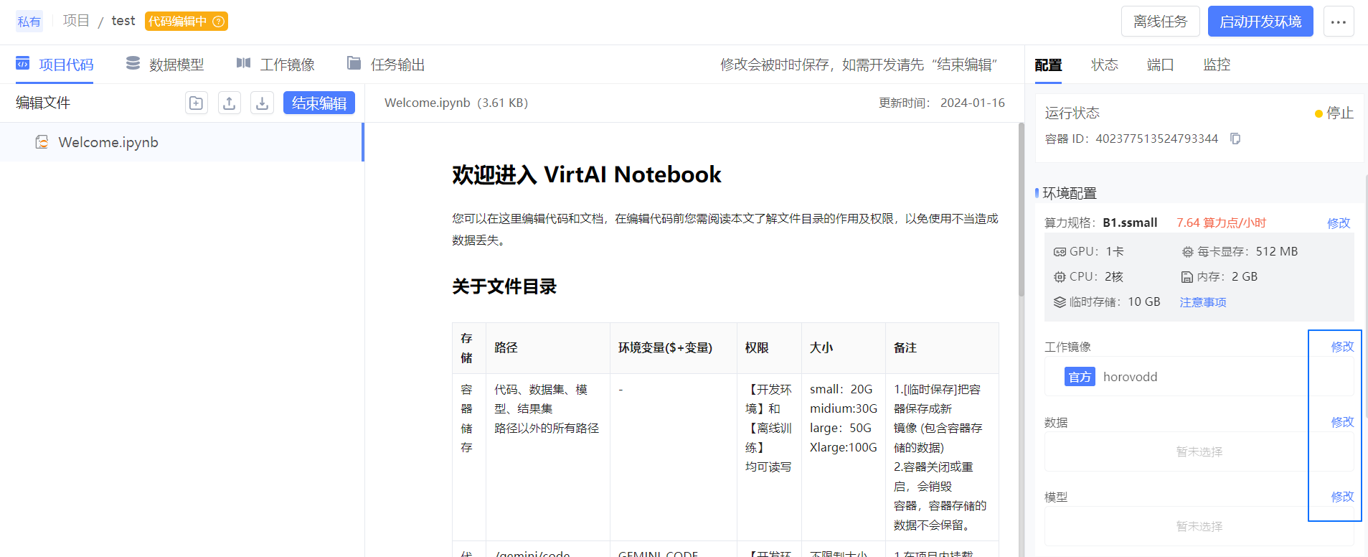Select the 监控 tab
This screenshot has width=1368, height=557.
1217,65
